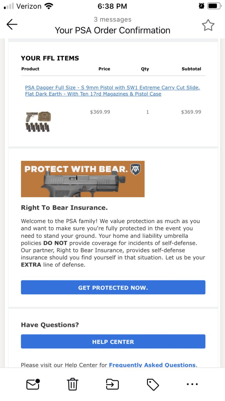The width and height of the screenshot is (225, 401).
Task: Tap the Wi-Fi status icon
Action: (49, 6)
